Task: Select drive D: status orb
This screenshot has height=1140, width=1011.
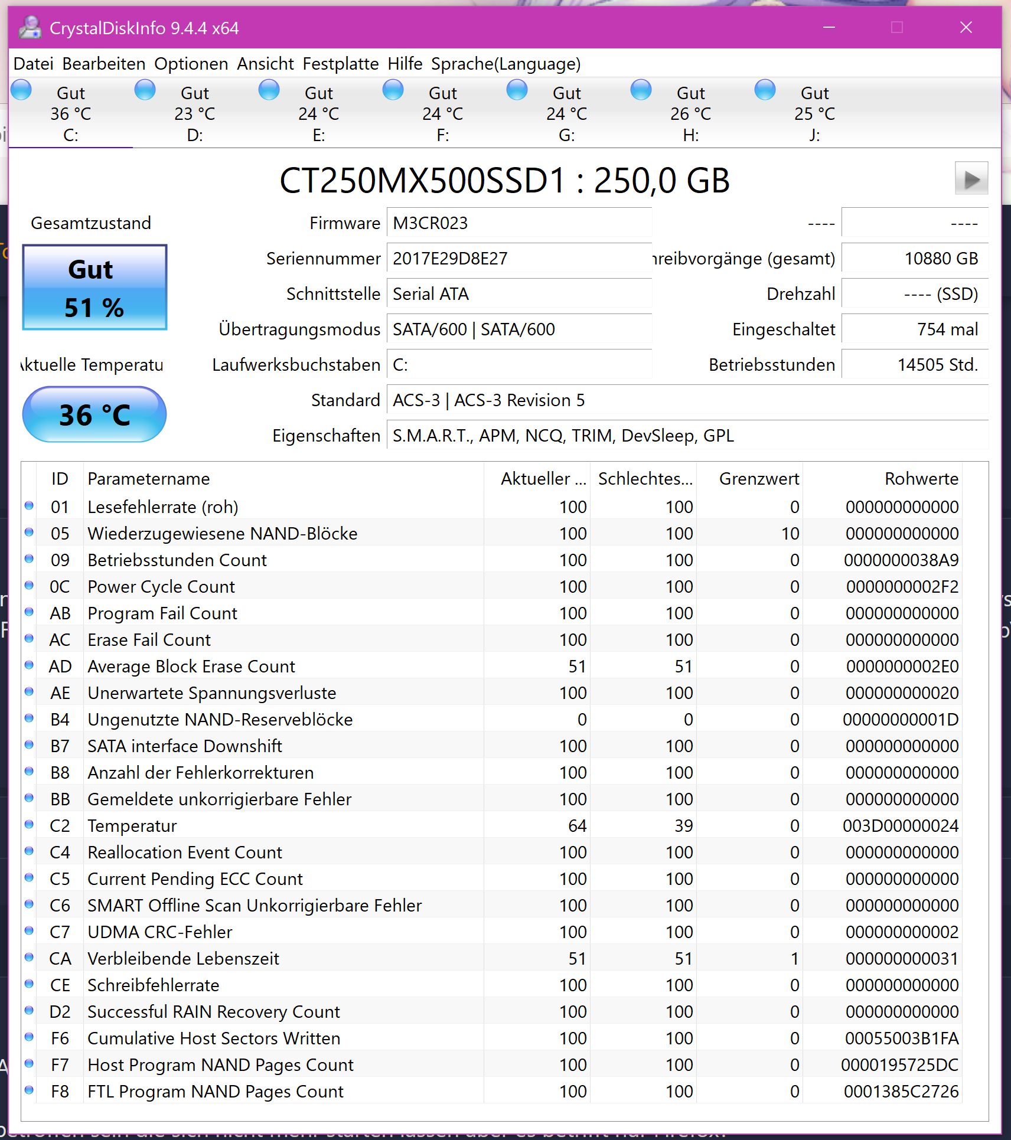Action: click(x=145, y=90)
